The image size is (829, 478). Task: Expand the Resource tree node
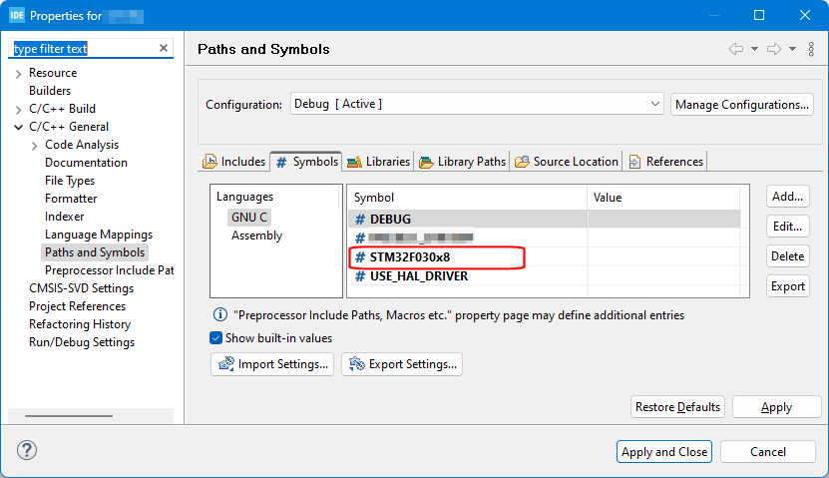coord(19,73)
